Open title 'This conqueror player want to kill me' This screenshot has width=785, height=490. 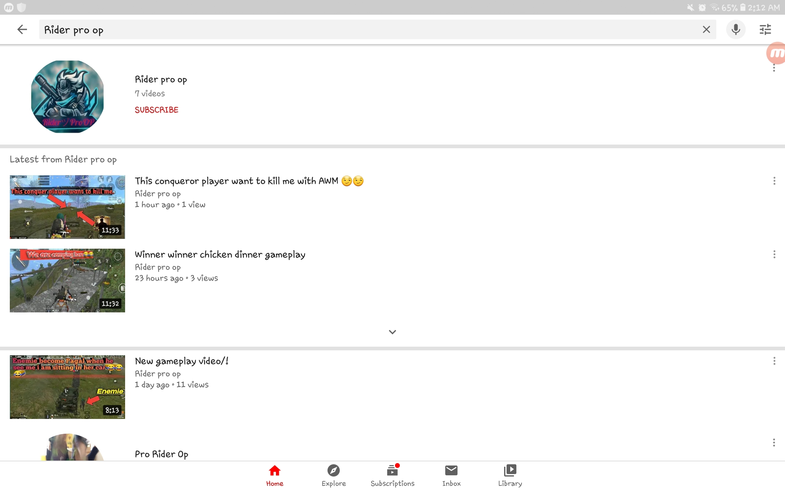tap(249, 181)
